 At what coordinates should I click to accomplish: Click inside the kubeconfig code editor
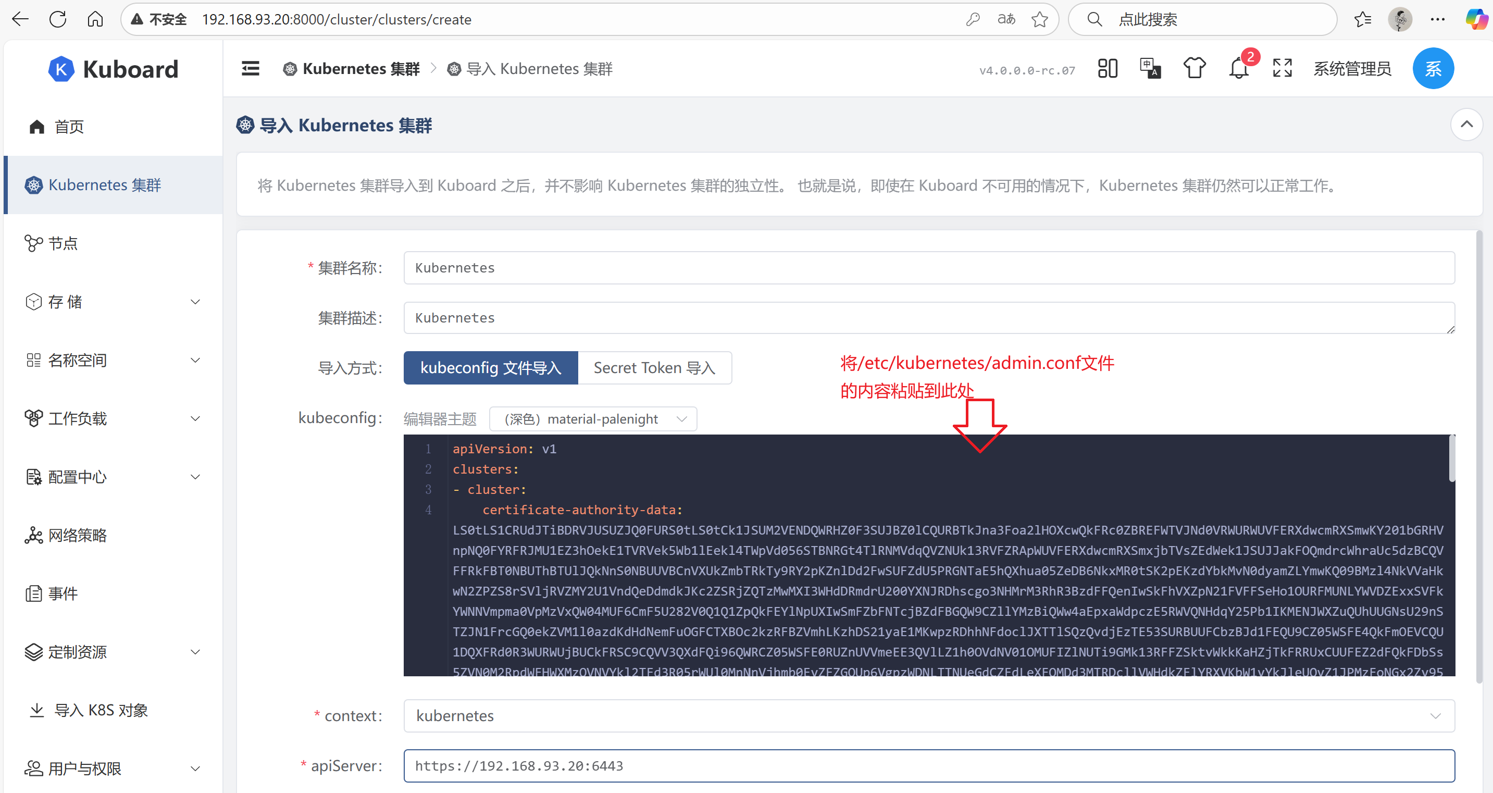click(x=929, y=555)
